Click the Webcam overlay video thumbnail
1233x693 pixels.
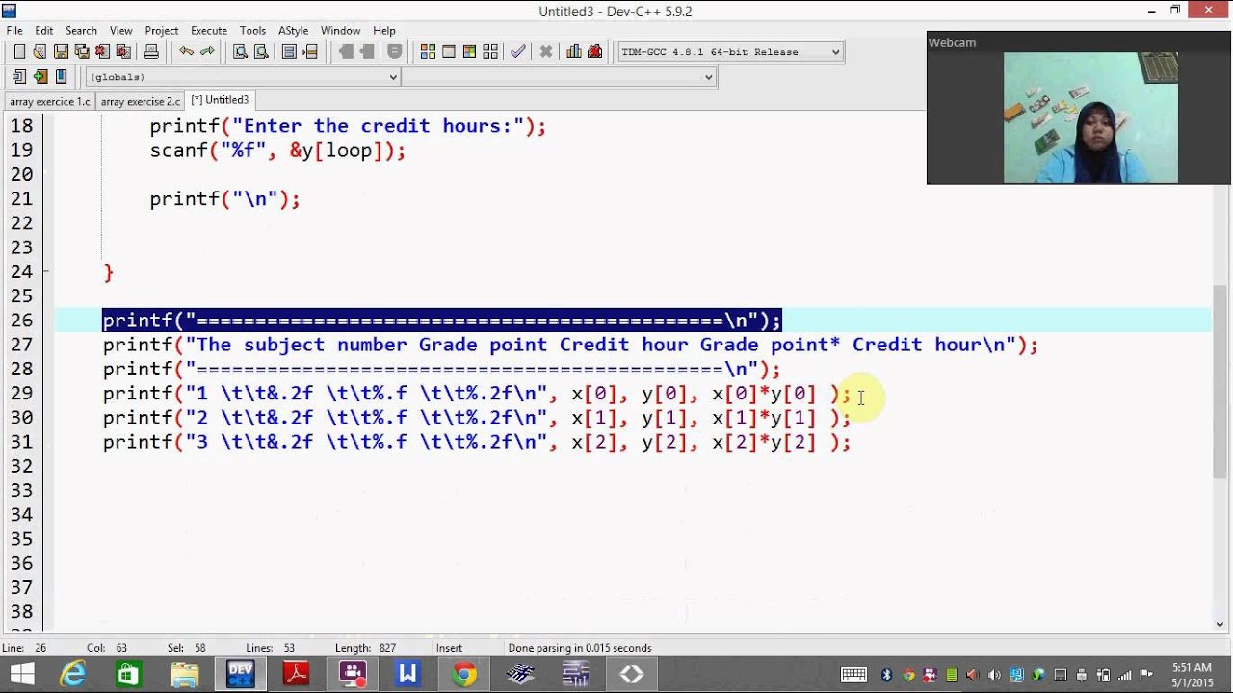coord(1090,117)
